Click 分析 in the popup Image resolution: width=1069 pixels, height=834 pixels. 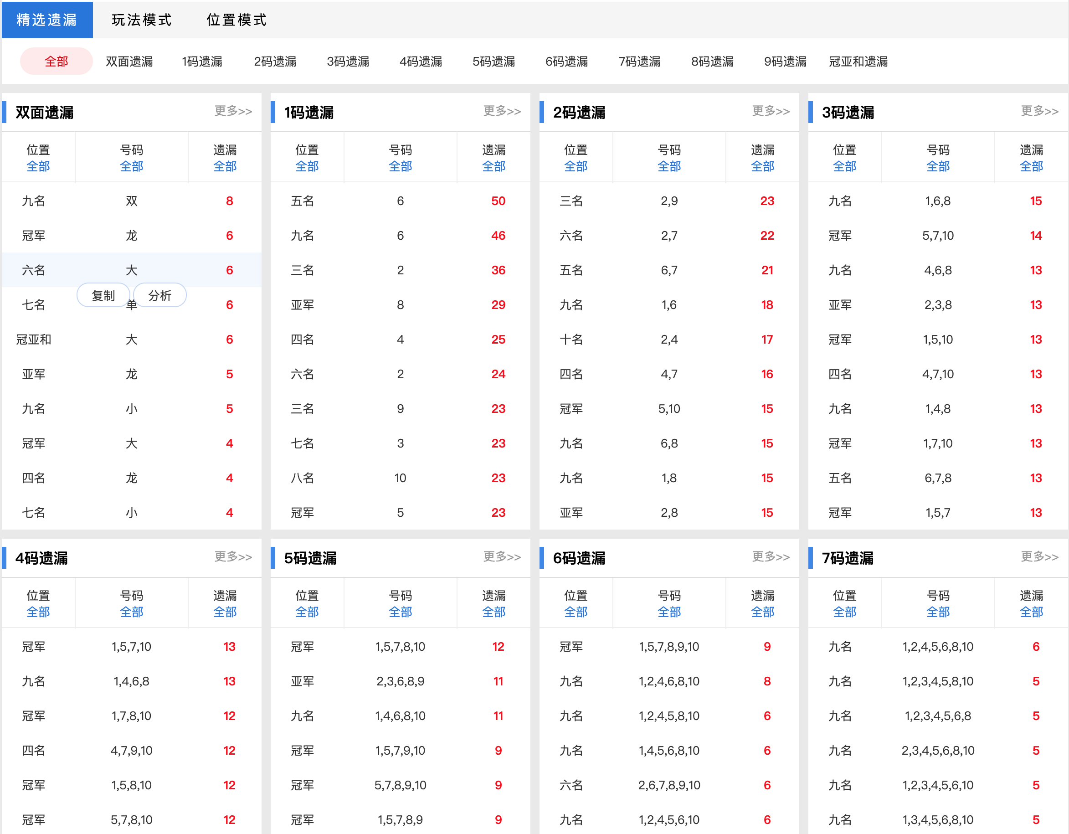[159, 295]
